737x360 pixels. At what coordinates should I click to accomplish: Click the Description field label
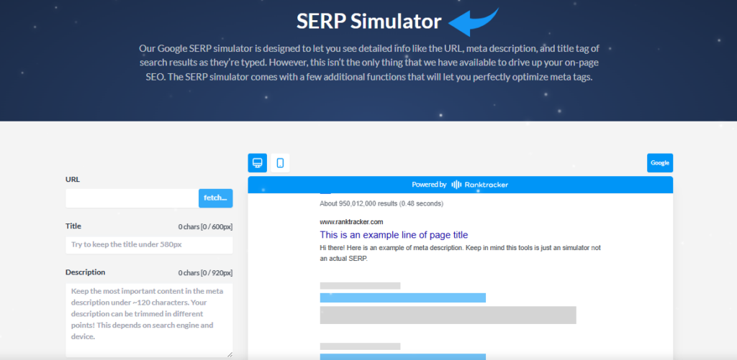coord(86,272)
